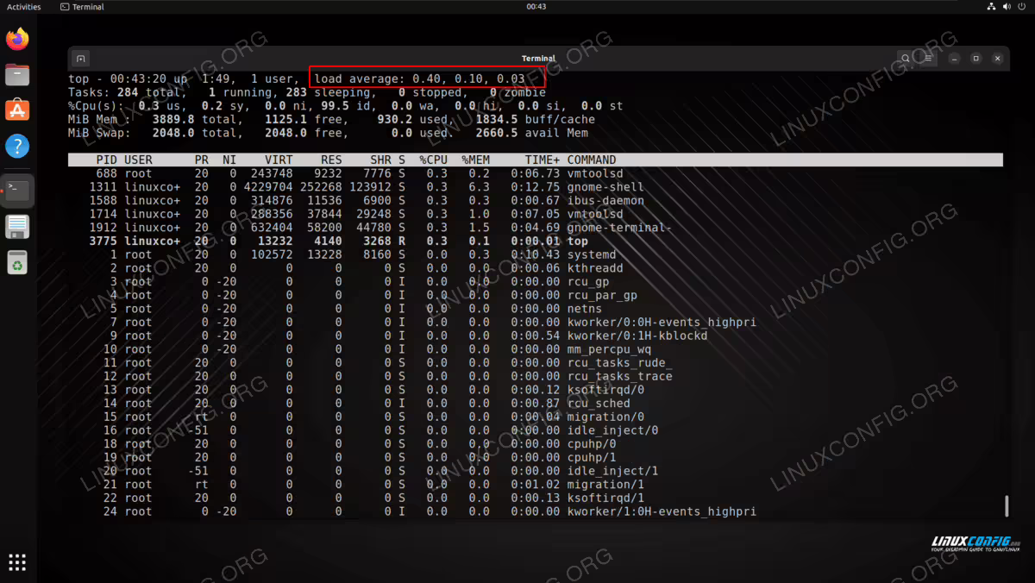Screen dimensions: 1035x583
Task: Select the idle_inject/0 process name
Action: [x=612, y=430]
